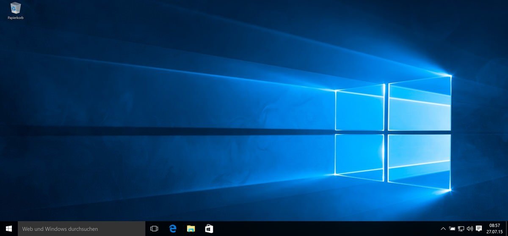The width and height of the screenshot is (508, 236).
Task: Open the network connection tray icon
Action: click(461, 229)
